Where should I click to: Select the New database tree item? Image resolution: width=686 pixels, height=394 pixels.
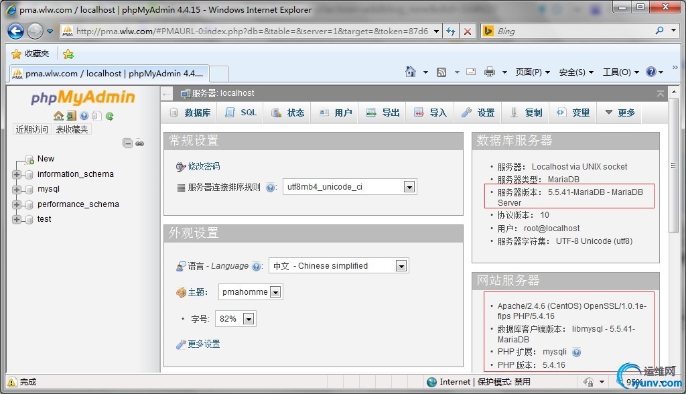coord(46,159)
